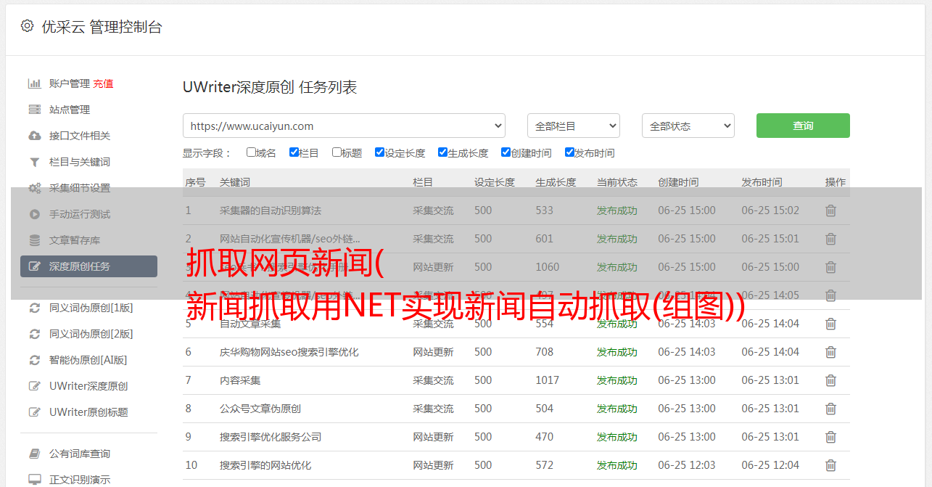The image size is (932, 487).
Task: Click trash icon for row 10 搜索引擎的网站优化
Action: [x=830, y=465]
